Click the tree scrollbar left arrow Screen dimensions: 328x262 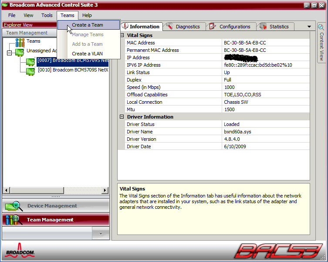tap(6, 190)
